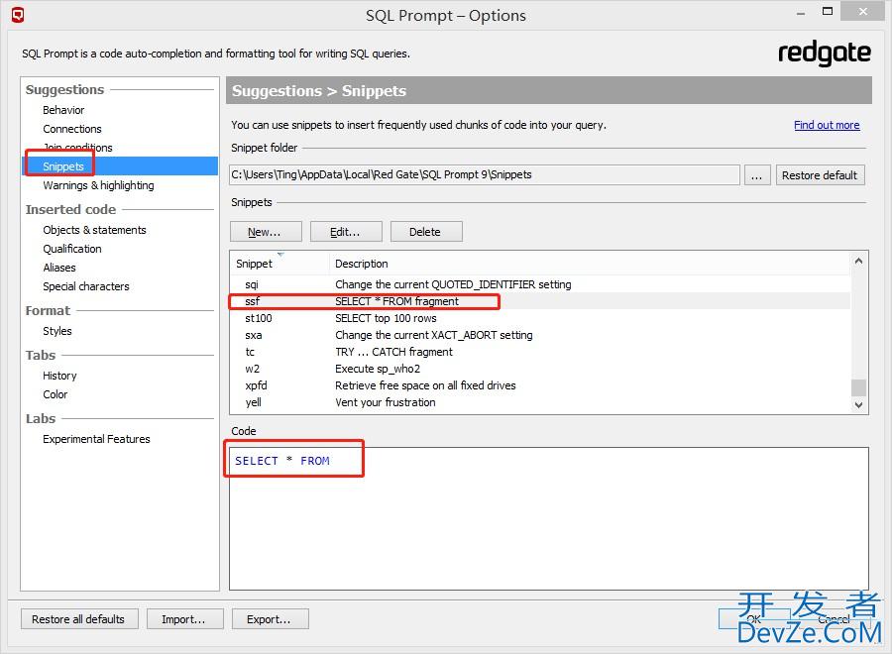This screenshot has height=654, width=892.
Task: Select the tc snippet row
Action: (540, 352)
